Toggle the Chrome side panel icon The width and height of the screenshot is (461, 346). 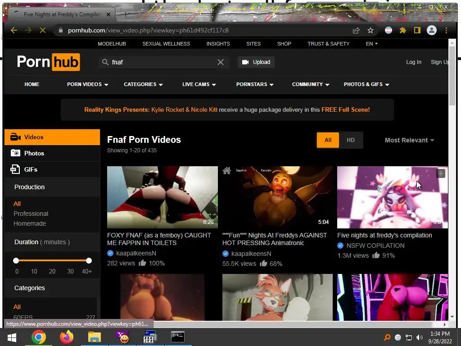coord(417,30)
